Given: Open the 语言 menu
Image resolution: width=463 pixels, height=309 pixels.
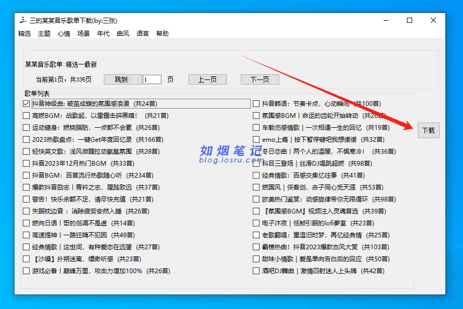Looking at the screenshot, I should [143, 34].
